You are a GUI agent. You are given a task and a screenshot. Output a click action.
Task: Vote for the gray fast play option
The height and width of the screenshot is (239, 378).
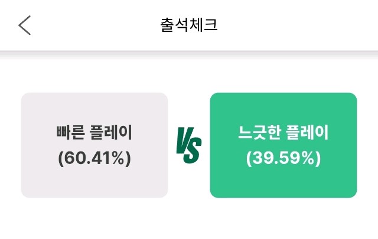(x=94, y=145)
